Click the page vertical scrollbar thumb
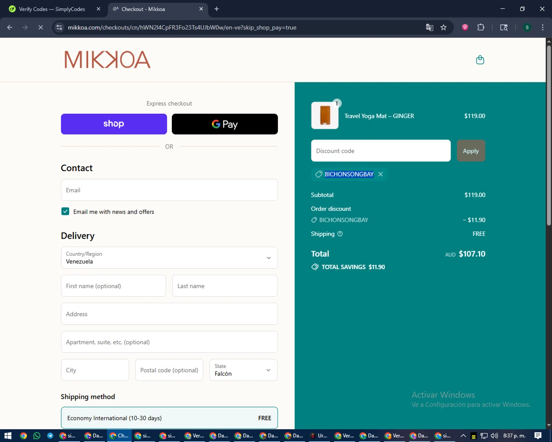The height and width of the screenshot is (442, 552). tap(549, 136)
